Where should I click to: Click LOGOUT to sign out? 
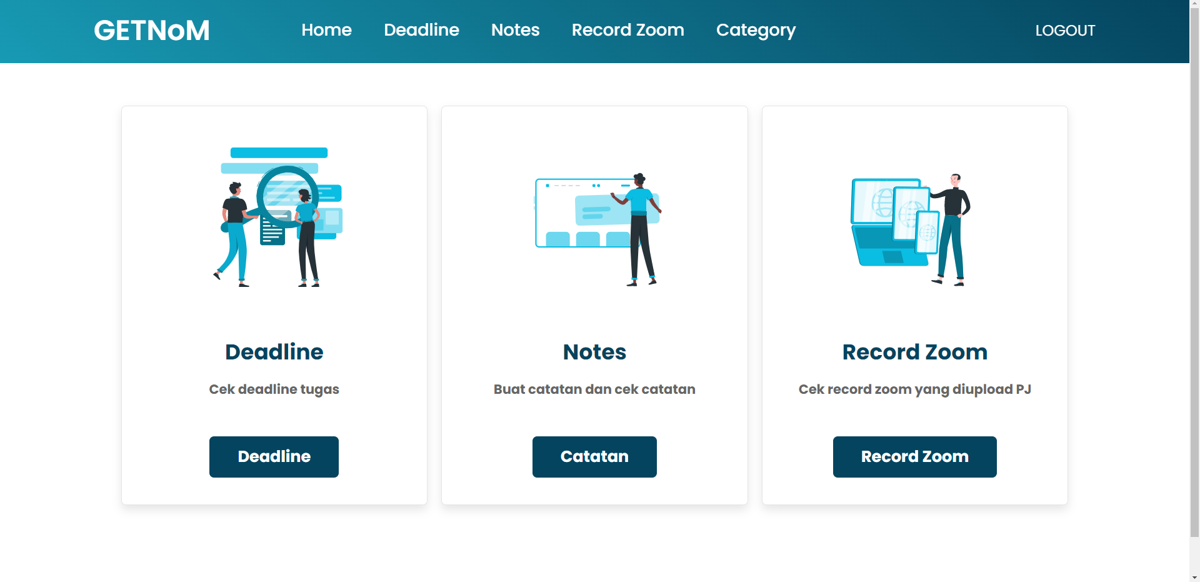tap(1064, 30)
